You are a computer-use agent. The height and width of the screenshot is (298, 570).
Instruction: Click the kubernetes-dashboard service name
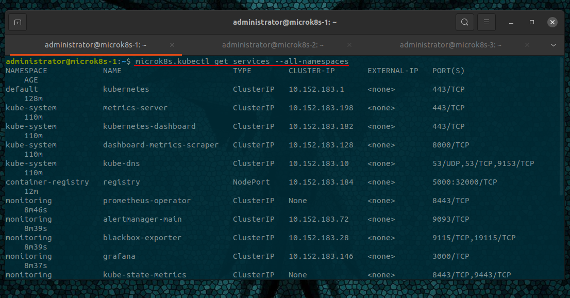tap(149, 126)
